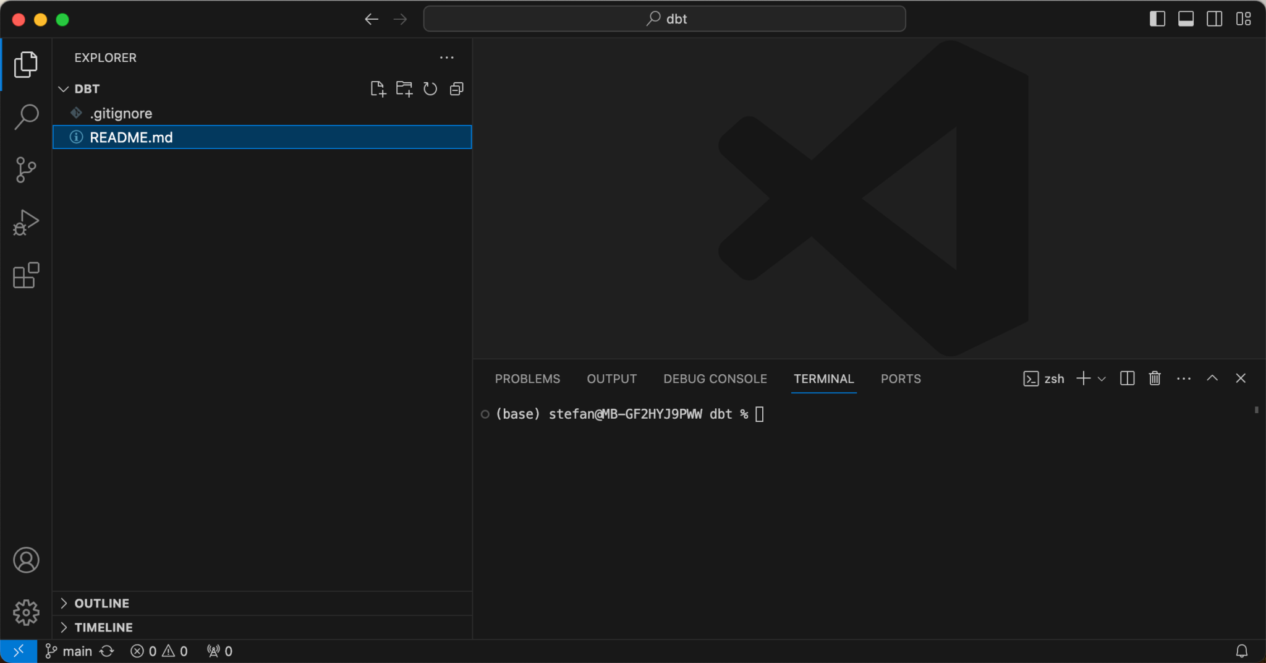
Task: Kill terminal with the trash icon
Action: pyautogui.click(x=1154, y=379)
